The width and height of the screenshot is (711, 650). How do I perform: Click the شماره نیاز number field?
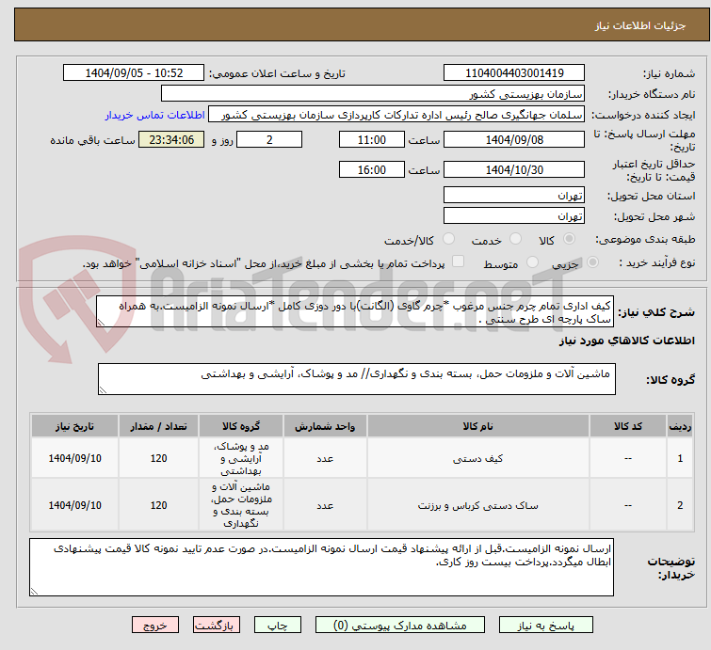pyautogui.click(x=515, y=73)
